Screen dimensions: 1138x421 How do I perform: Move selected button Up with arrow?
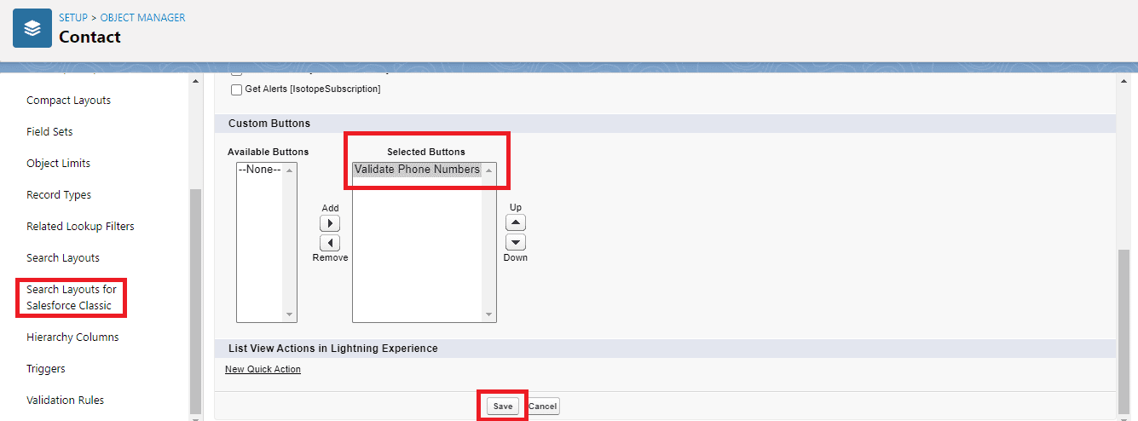tap(516, 222)
